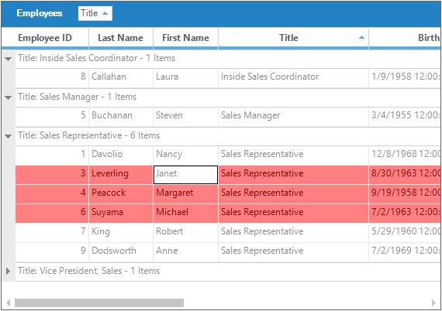Select the Buchanan last name cell
The height and width of the screenshot is (311, 442).
(x=121, y=116)
